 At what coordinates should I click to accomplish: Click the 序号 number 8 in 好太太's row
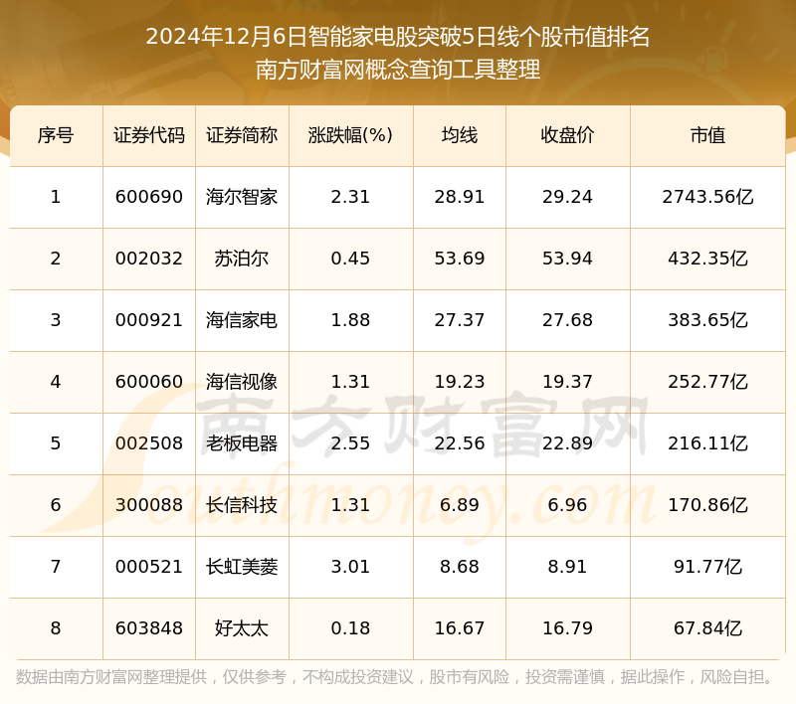(56, 629)
